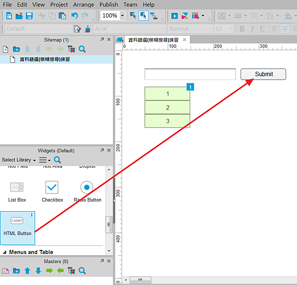297x285 pixels.
Task: Search pages in the Sitemap panel
Action: coord(82,49)
